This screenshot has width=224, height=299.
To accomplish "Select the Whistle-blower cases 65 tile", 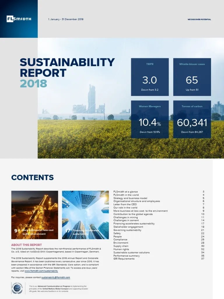I will [x=192, y=77].
